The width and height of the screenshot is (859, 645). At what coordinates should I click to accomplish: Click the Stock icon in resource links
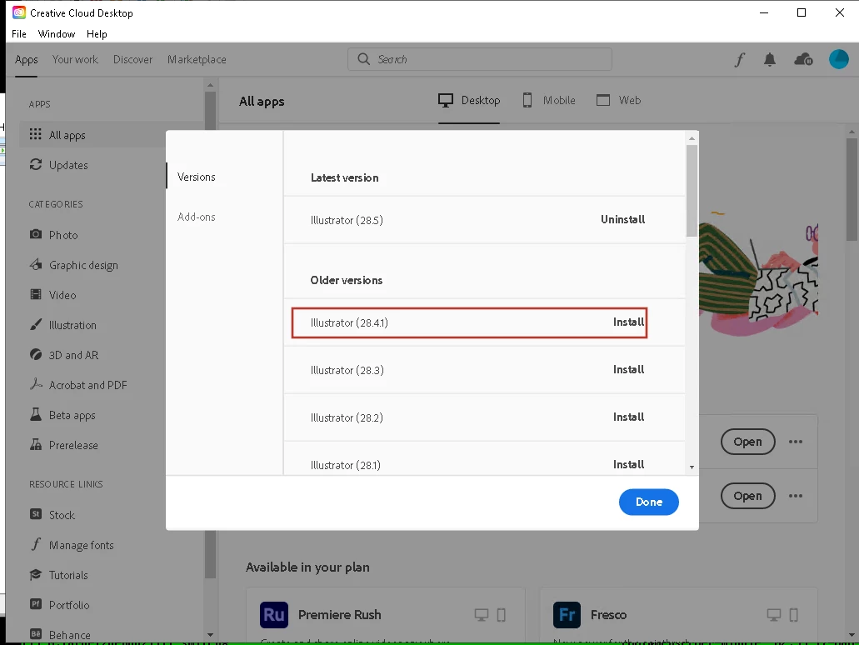click(36, 514)
